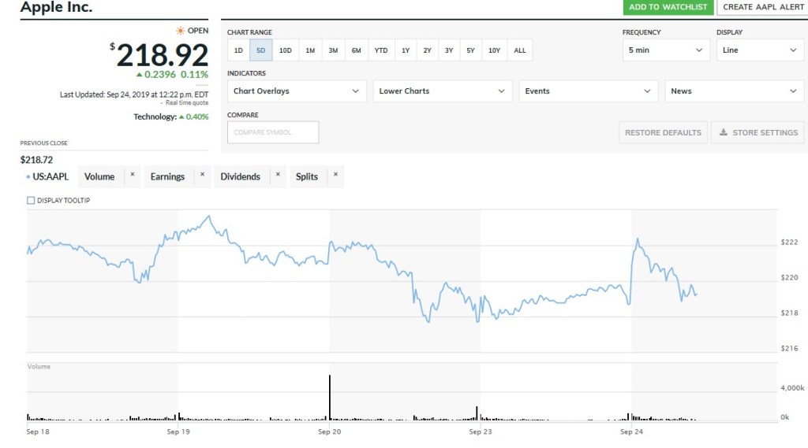This screenshot has height=448, width=808.
Task: Show ALL chart range history
Action: (x=520, y=50)
